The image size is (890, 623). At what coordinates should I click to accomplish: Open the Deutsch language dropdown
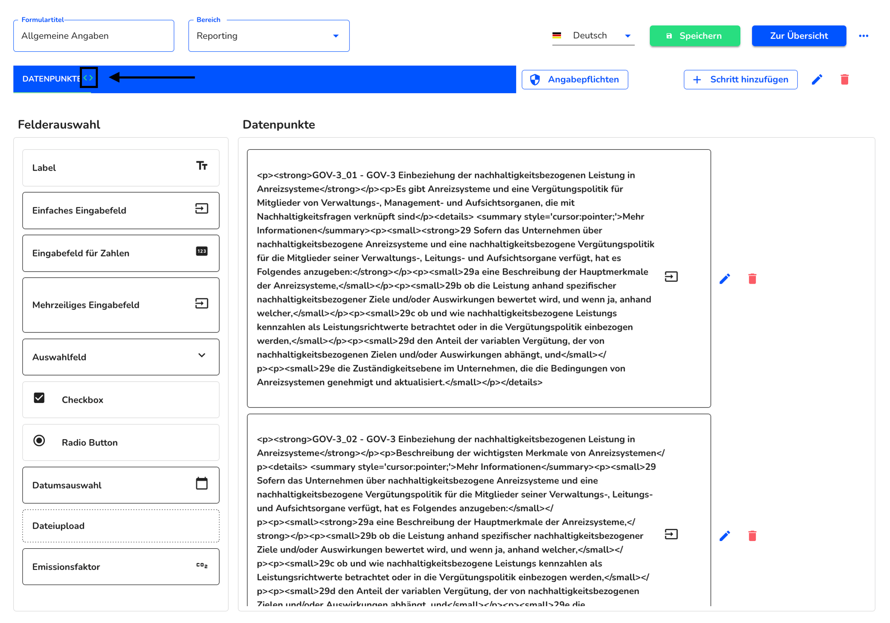point(593,36)
